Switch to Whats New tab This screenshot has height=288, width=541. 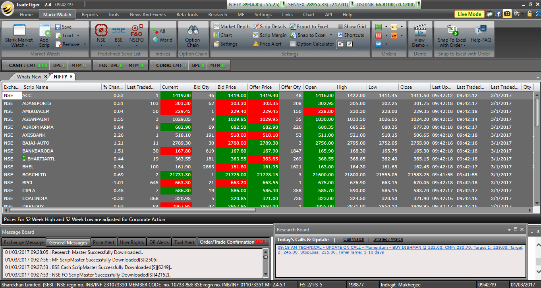pyautogui.click(x=29, y=77)
